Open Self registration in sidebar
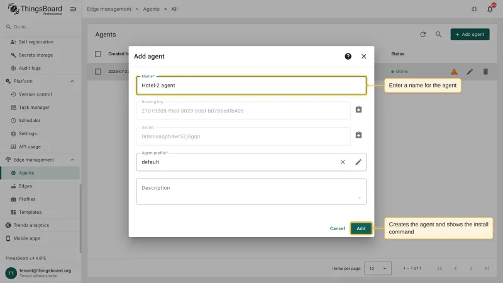The image size is (503, 283). 36,42
